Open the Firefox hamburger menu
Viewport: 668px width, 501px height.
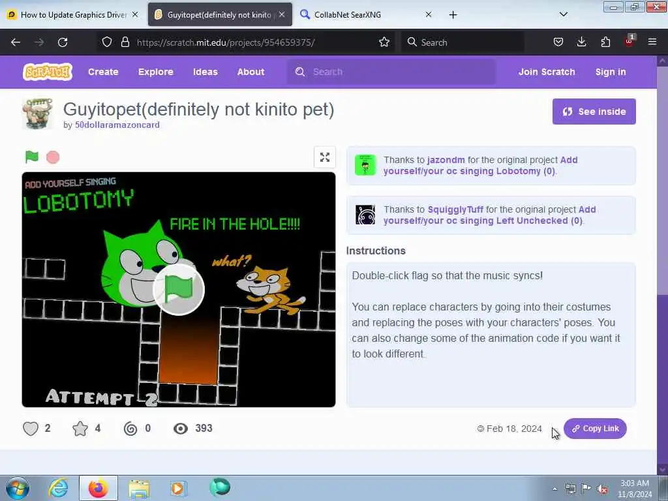[x=652, y=42]
